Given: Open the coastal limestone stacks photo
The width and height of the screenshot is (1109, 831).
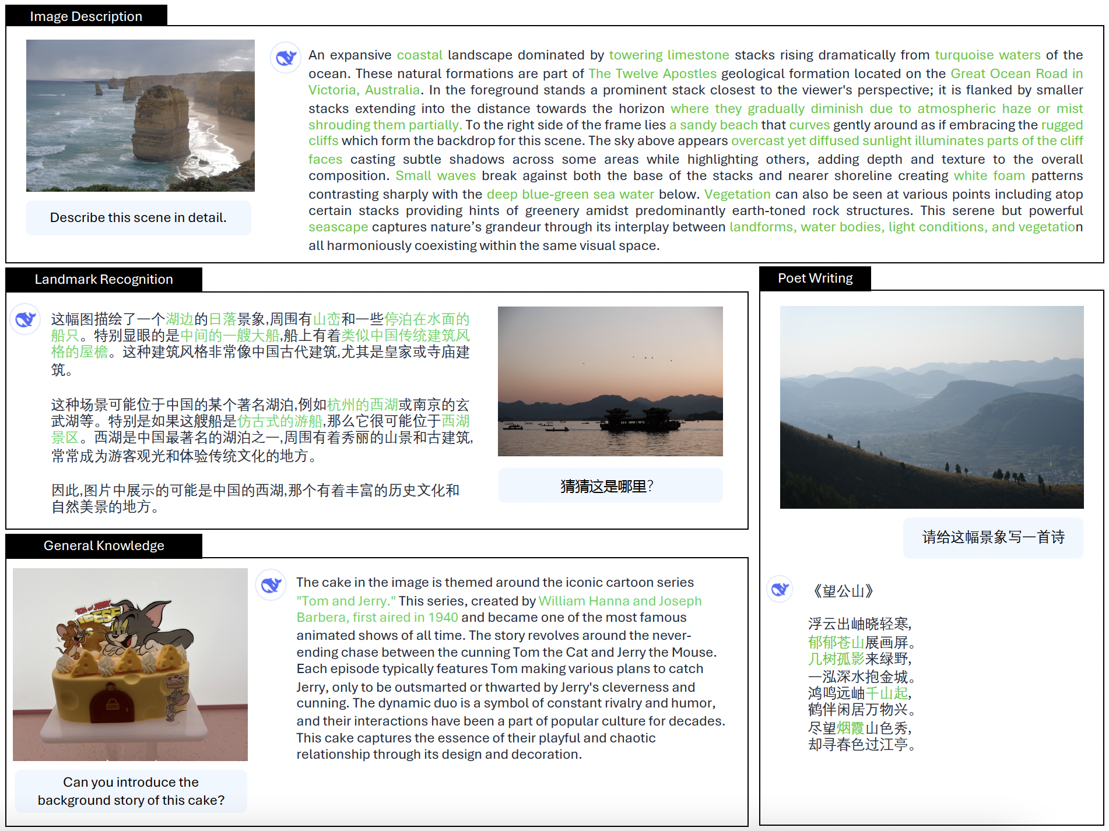Looking at the screenshot, I should [140, 115].
